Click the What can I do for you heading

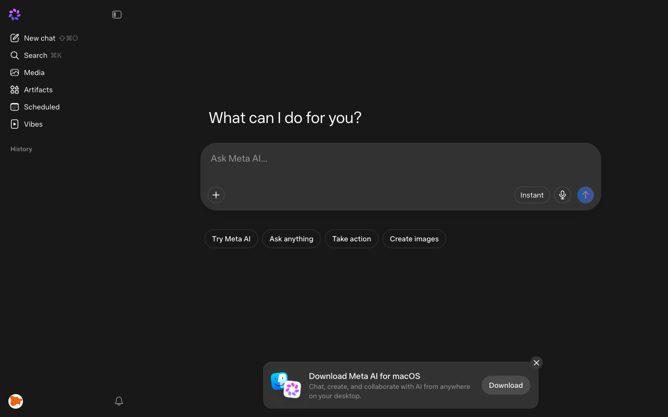coord(285,118)
